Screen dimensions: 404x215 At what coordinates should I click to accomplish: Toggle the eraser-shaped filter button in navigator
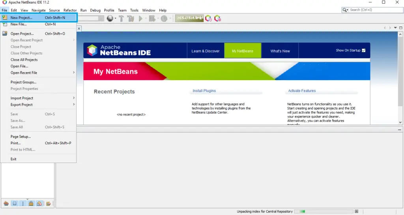[39, 204]
